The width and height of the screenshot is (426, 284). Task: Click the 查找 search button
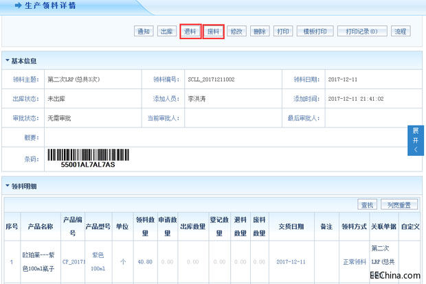tap(368, 205)
